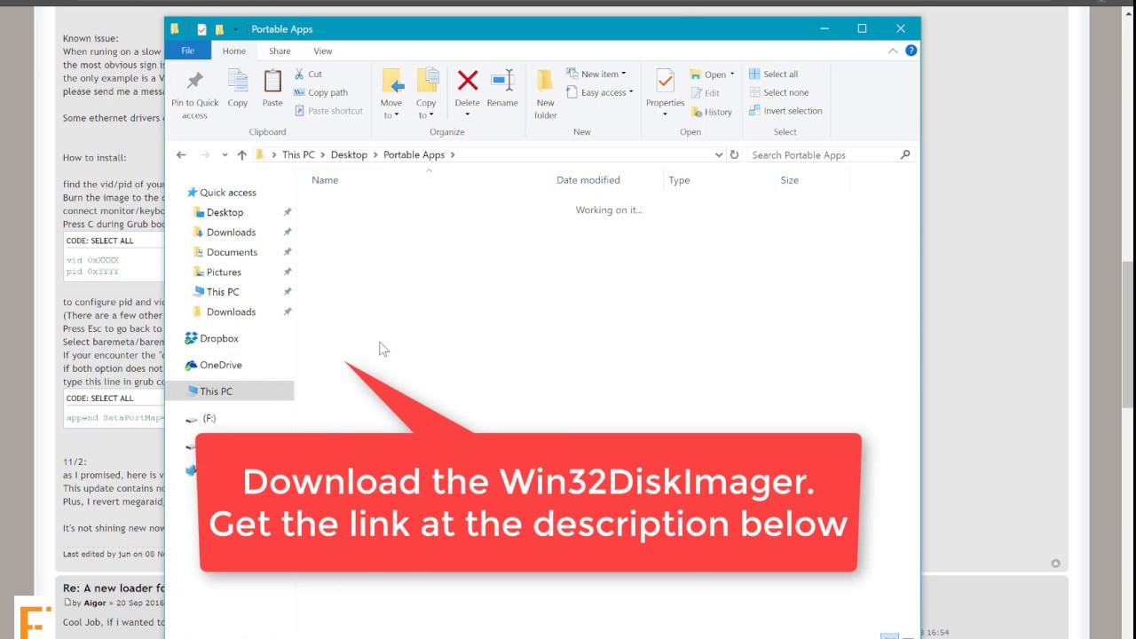1136x639 pixels.
Task: Go up one folder level
Action: [x=241, y=154]
